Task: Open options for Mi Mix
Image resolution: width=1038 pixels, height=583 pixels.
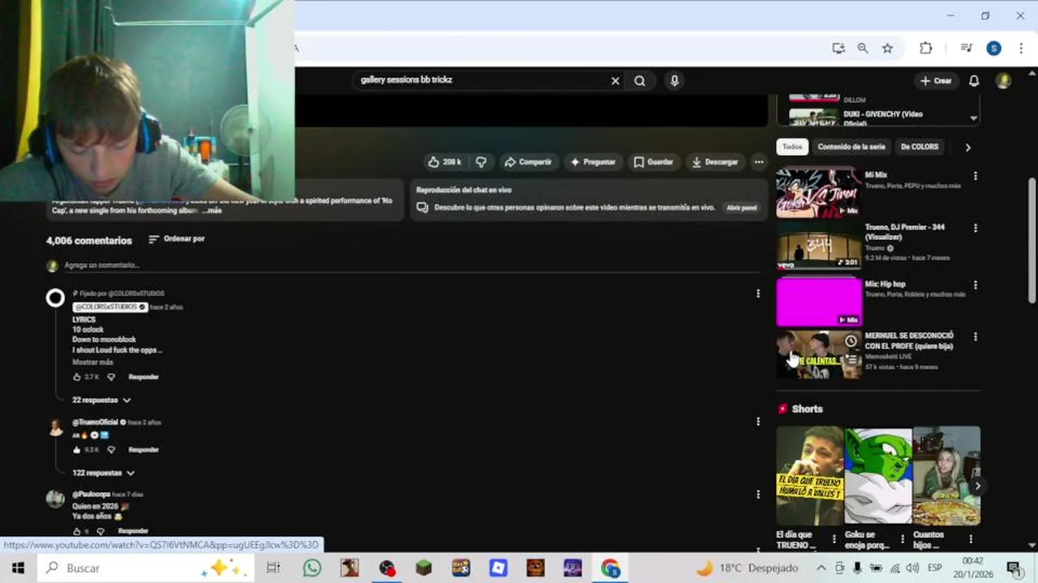Action: [975, 176]
